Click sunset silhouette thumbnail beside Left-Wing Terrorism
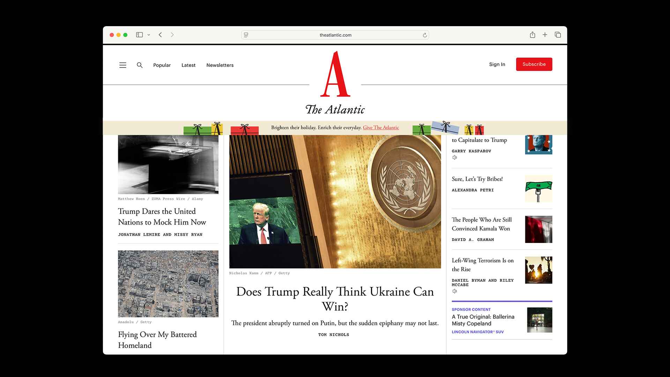Screen dimensions: 670x377 tap(538, 270)
